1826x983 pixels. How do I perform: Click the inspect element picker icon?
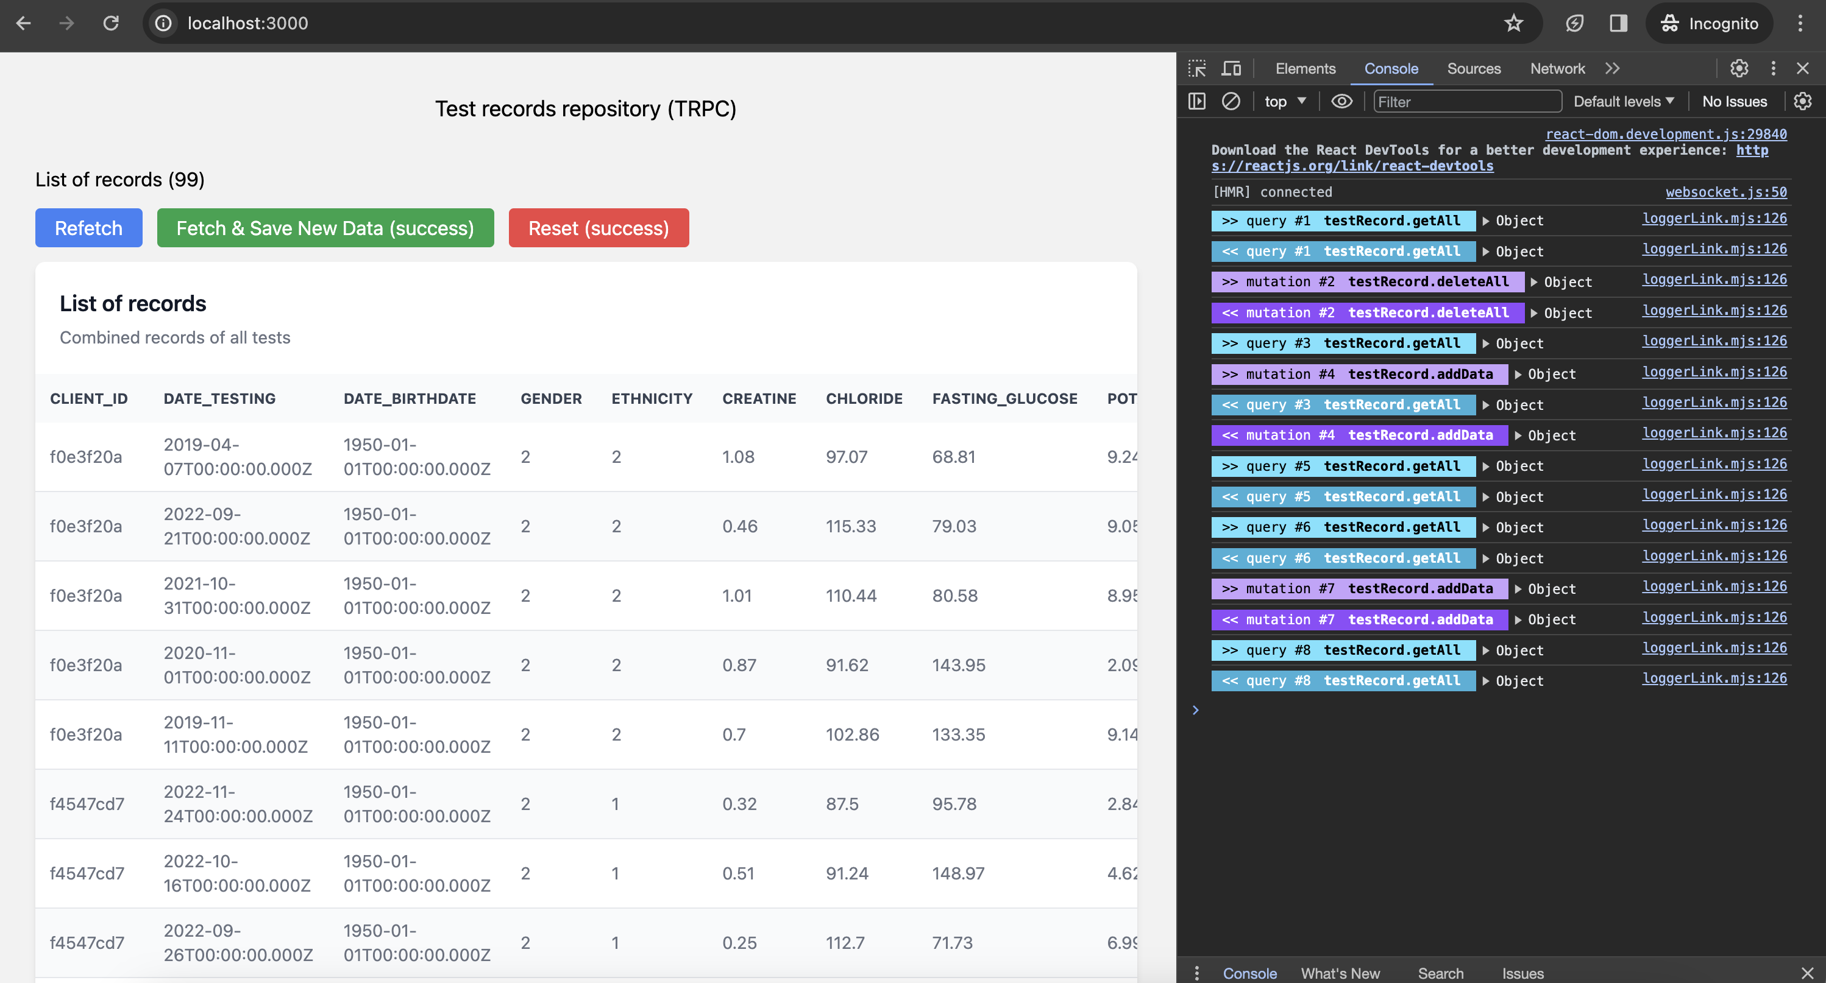click(x=1196, y=69)
